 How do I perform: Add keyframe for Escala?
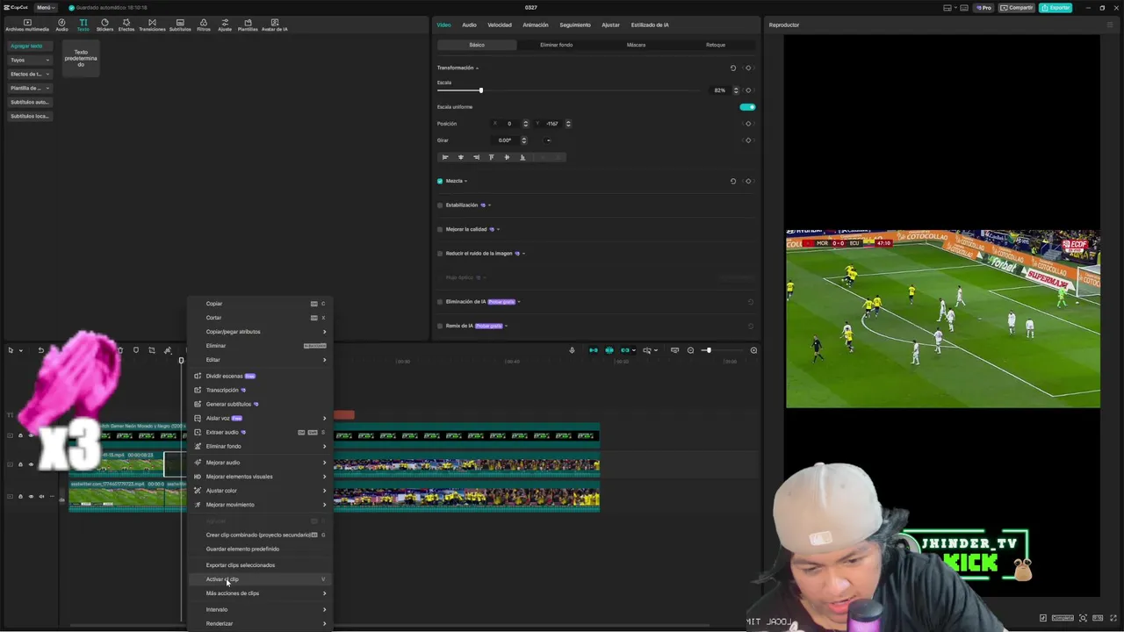[x=748, y=90]
